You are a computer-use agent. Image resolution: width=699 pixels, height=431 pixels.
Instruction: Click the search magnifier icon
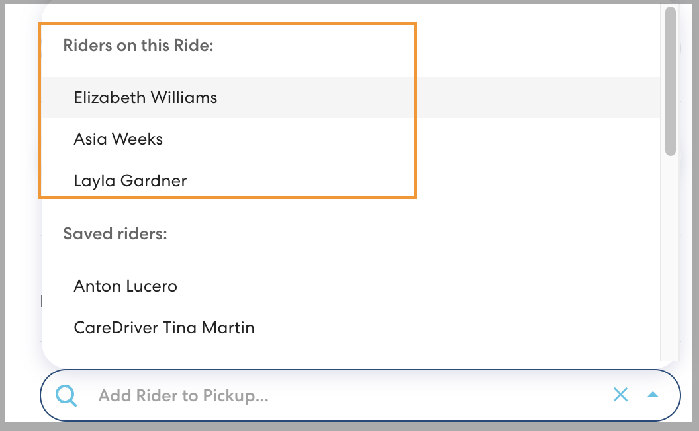66,395
